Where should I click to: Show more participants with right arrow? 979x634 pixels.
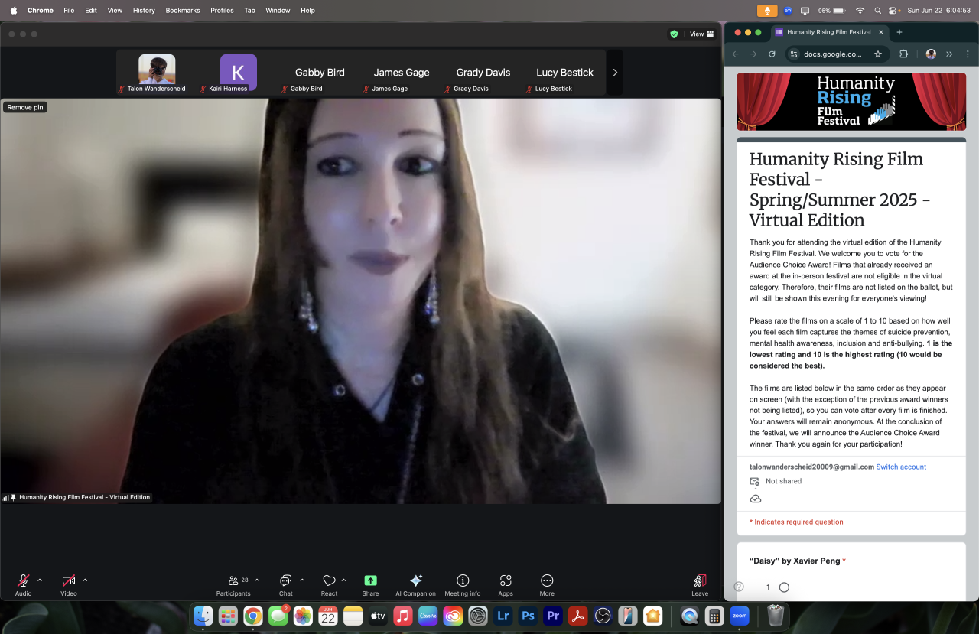point(615,73)
